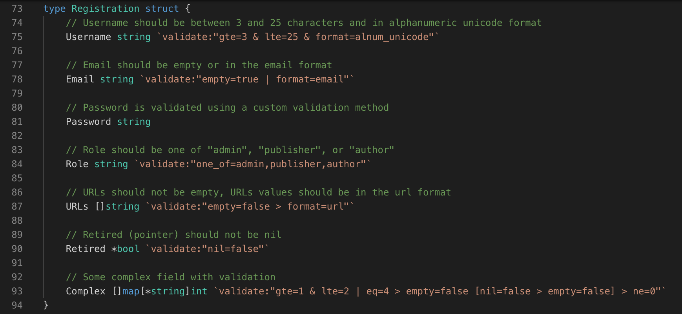Click the Password field name
This screenshot has width=682, height=314.
88,122
